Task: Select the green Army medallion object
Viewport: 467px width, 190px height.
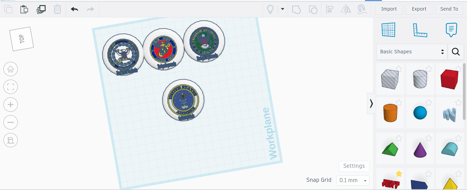Action: (x=204, y=41)
